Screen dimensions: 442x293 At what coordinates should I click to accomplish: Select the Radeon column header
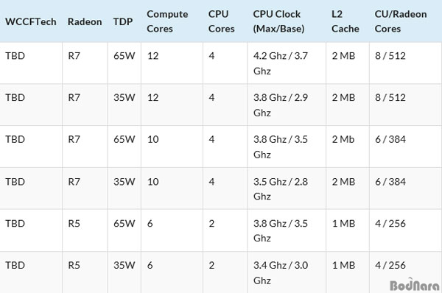pyautogui.click(x=85, y=21)
